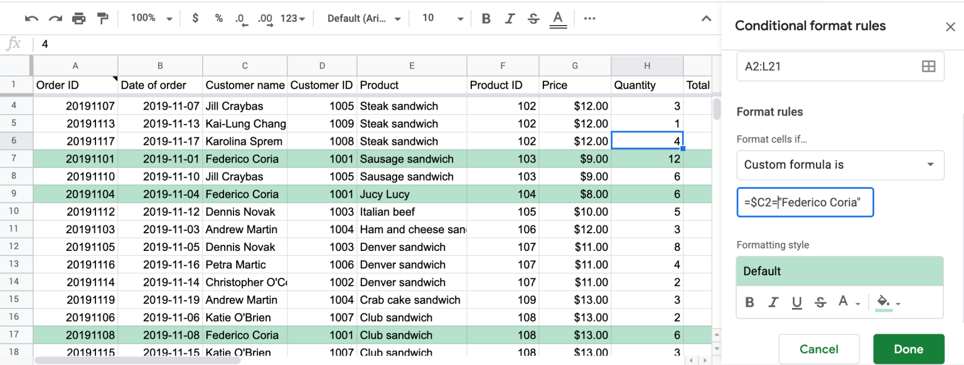964x365 pixels.
Task: Toggle bold formatting in the toolbar
Action: click(486, 18)
